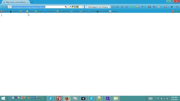The height and width of the screenshot is (101, 180).
Task: Close the current browser tab
Action: [28, 2]
